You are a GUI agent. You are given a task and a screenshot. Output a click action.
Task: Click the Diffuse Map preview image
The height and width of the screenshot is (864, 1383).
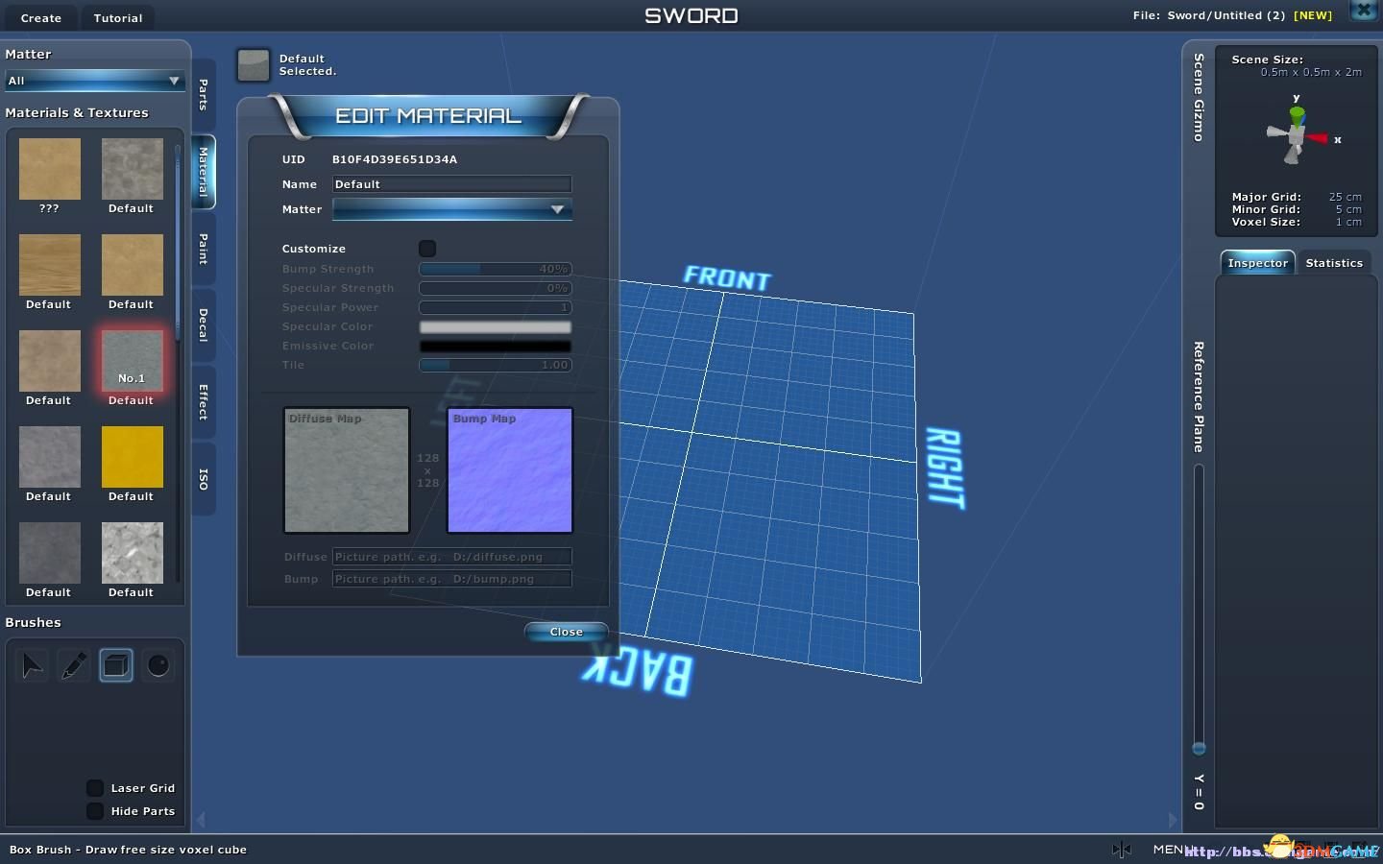[x=347, y=470]
